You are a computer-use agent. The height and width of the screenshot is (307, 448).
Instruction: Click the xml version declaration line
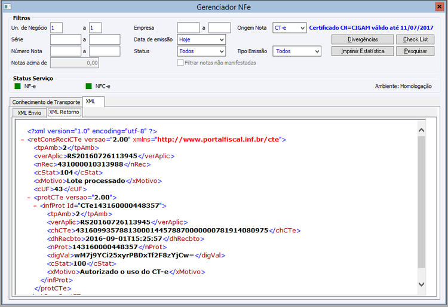coord(92,131)
